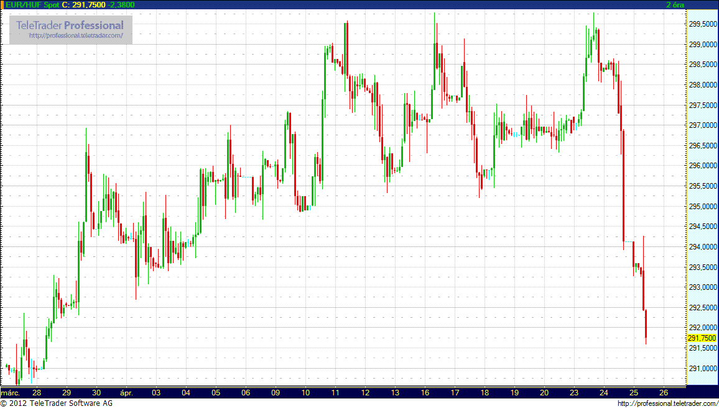Select date label 23 on the time axis

574,393
